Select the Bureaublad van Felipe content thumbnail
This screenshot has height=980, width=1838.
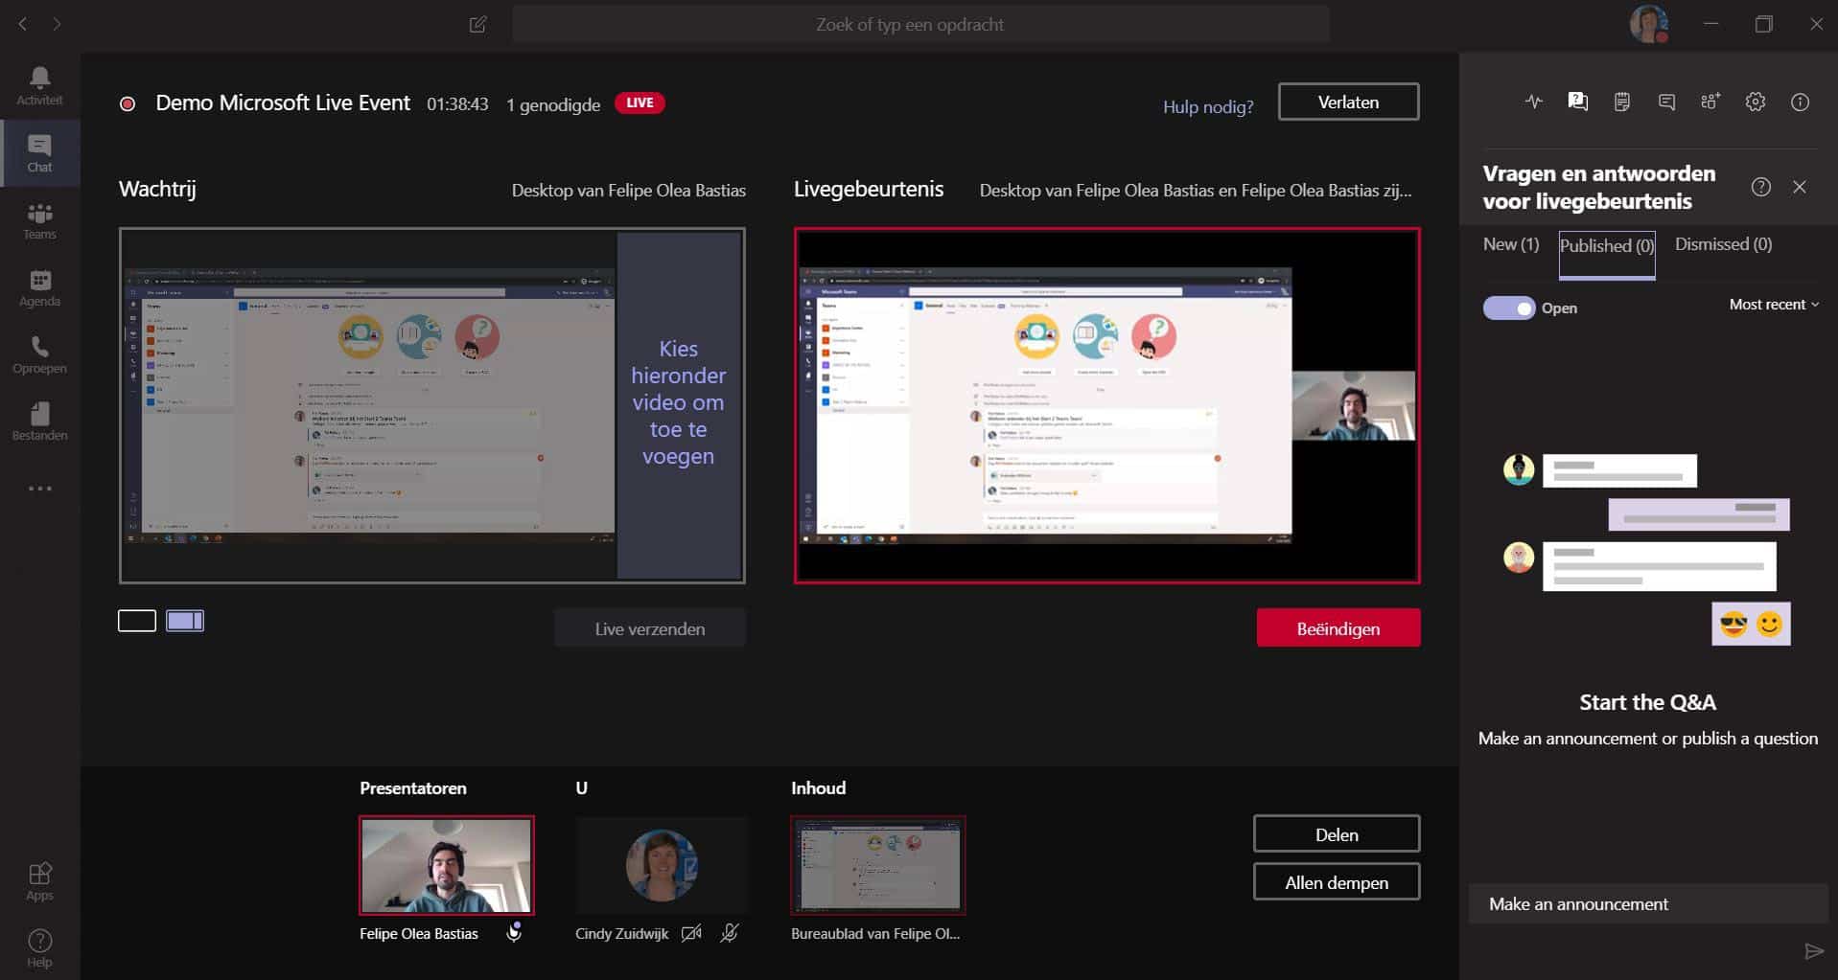[877, 865]
